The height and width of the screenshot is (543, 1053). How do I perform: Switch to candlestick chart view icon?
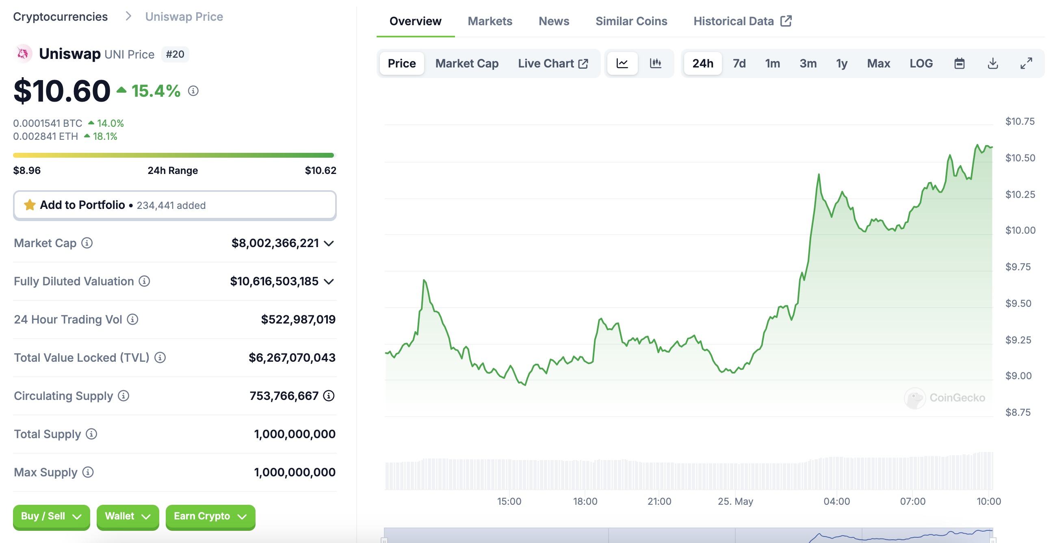tap(656, 63)
